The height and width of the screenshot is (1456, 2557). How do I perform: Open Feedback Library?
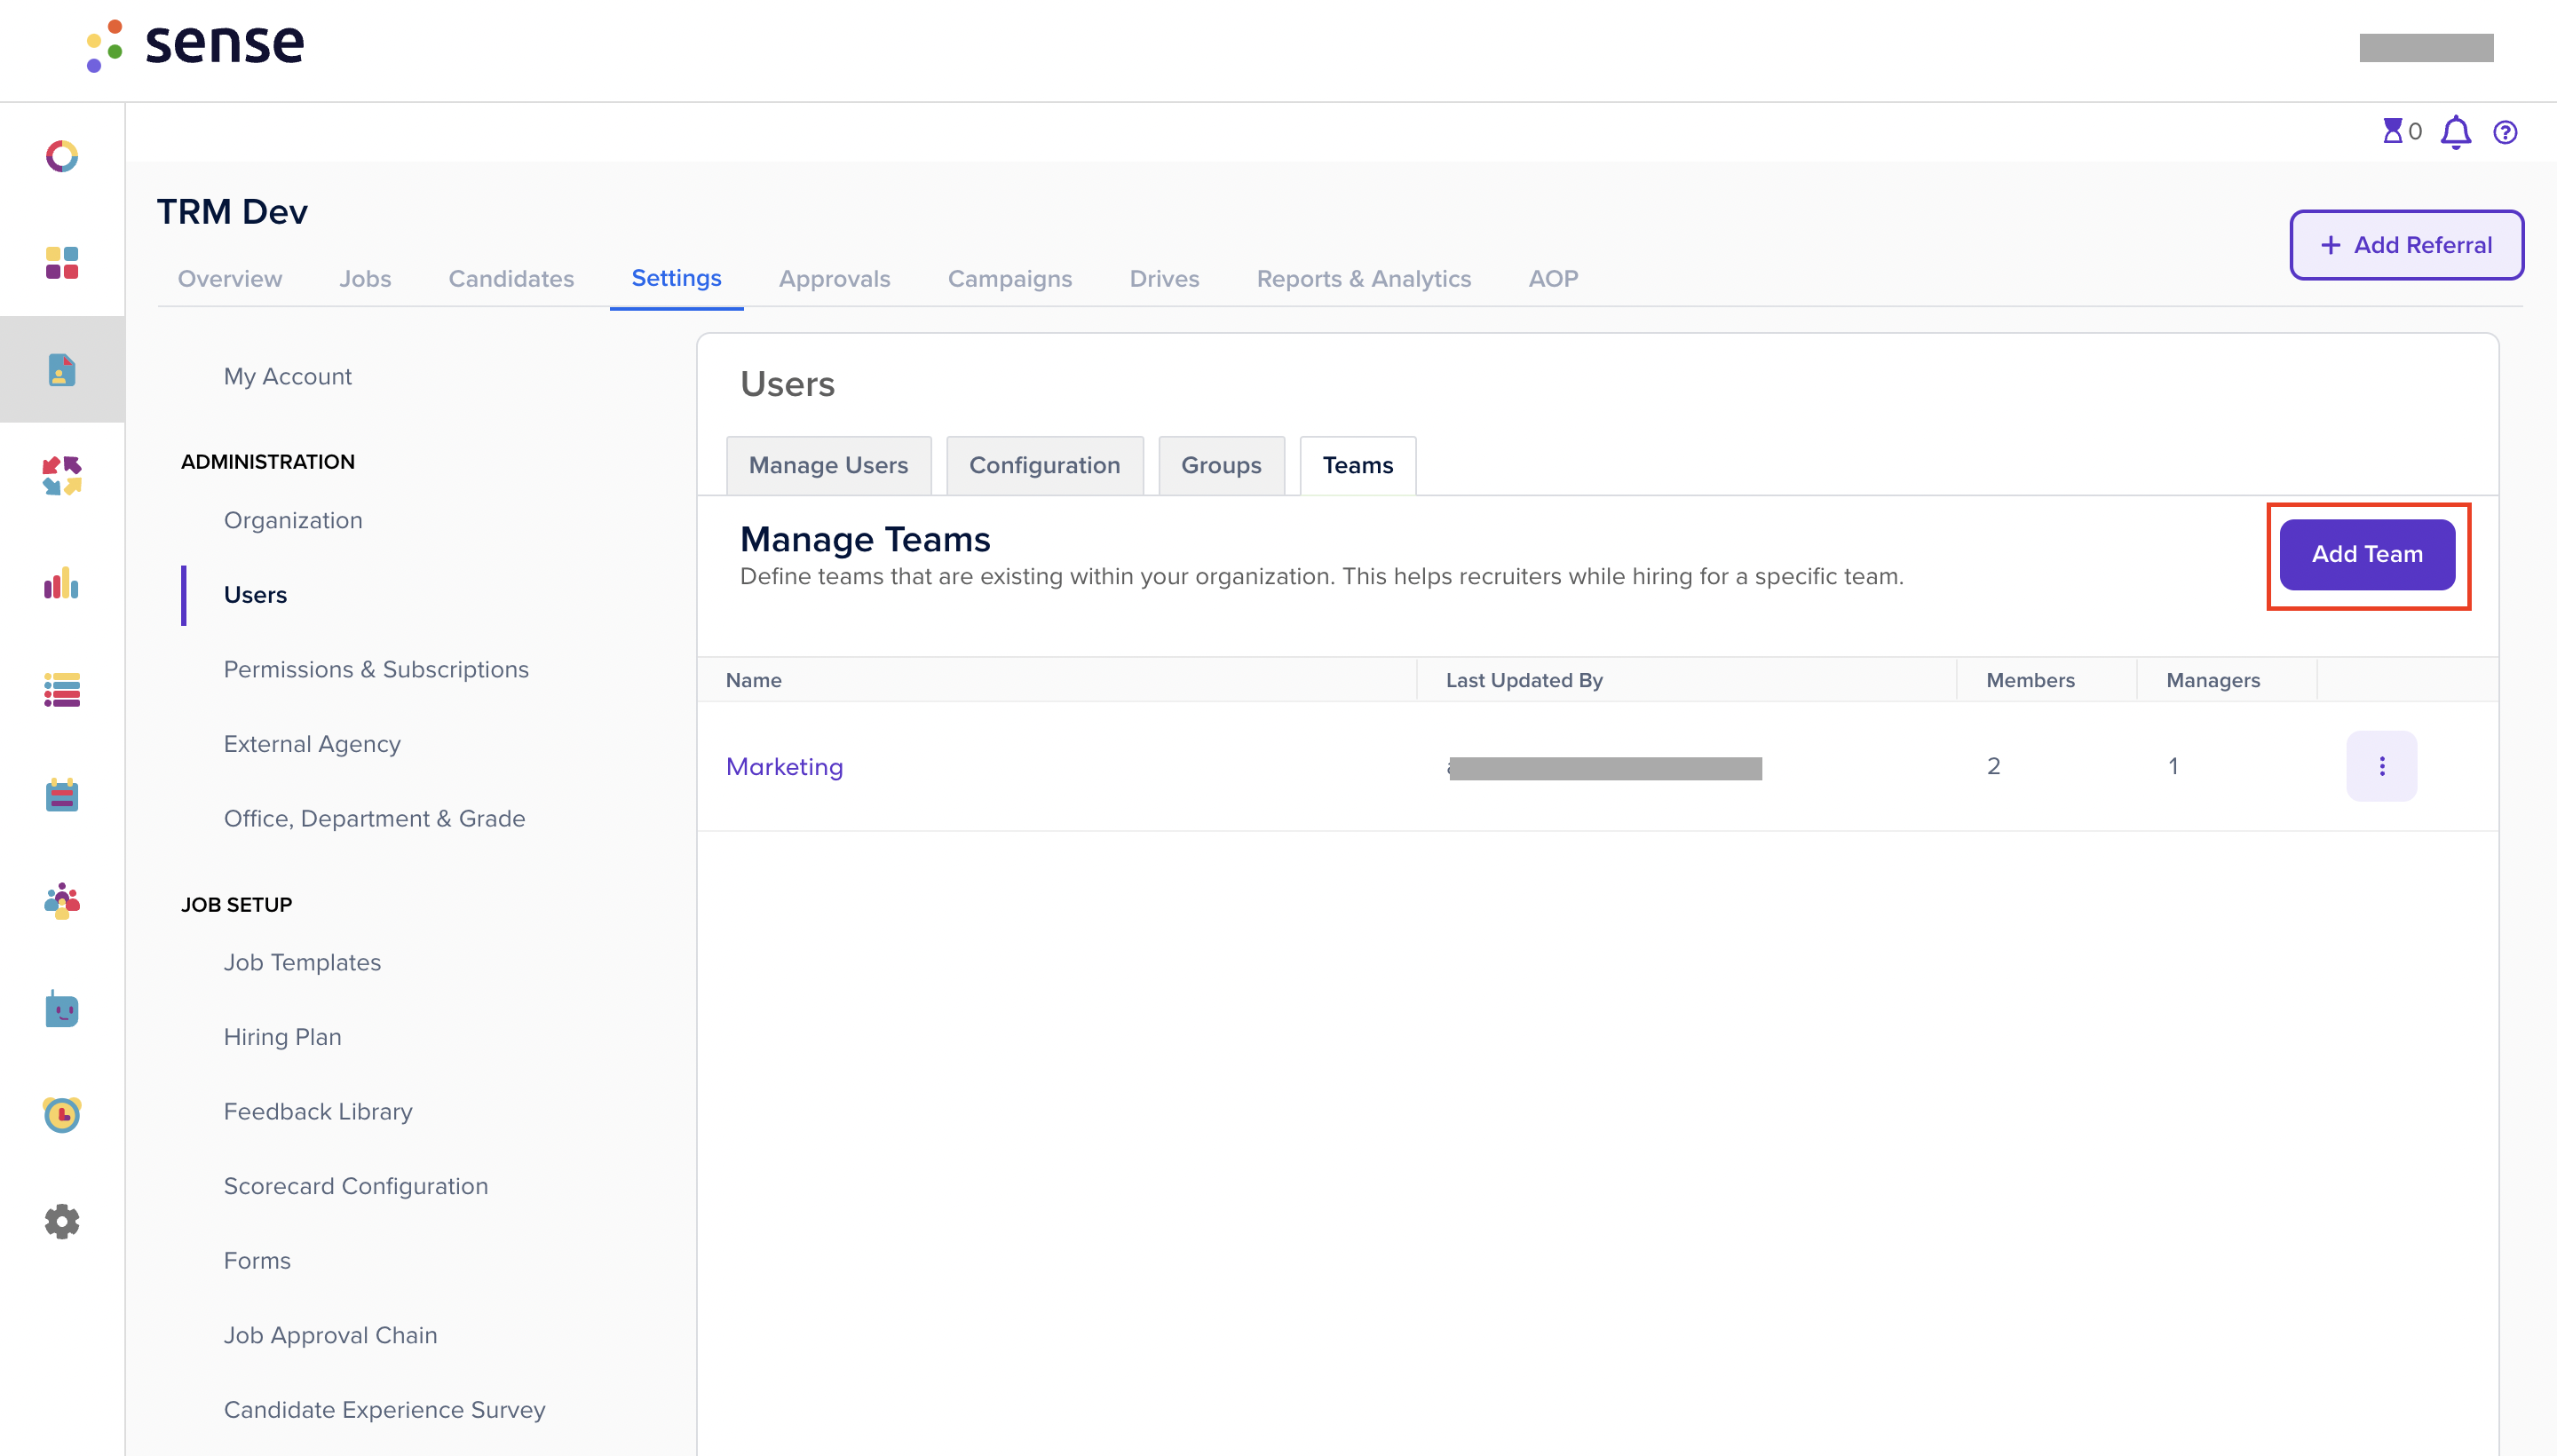[318, 1111]
